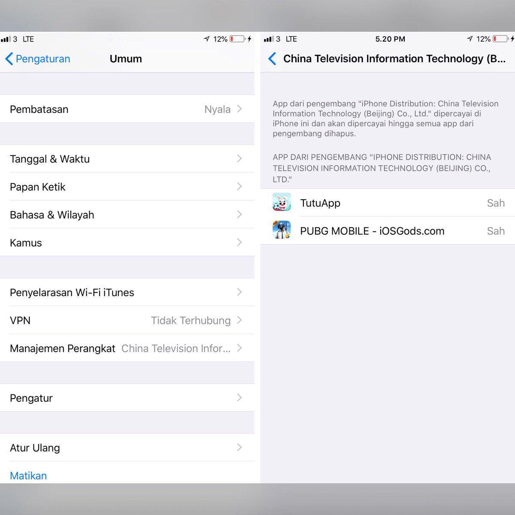Select Papan Ketik menu item
The height and width of the screenshot is (515, 515).
tap(127, 187)
